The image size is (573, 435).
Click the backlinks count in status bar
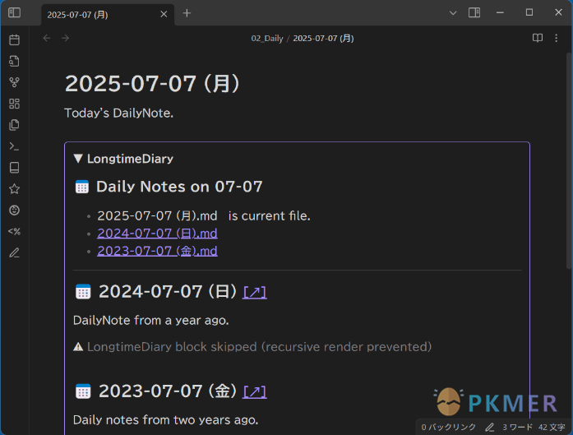pos(449,428)
